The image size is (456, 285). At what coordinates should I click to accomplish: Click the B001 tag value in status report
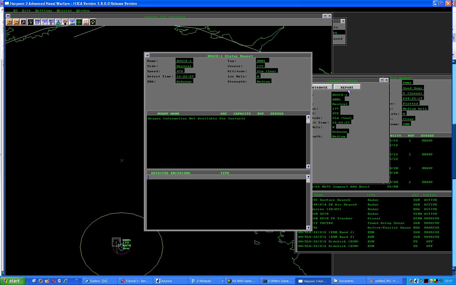point(262,61)
